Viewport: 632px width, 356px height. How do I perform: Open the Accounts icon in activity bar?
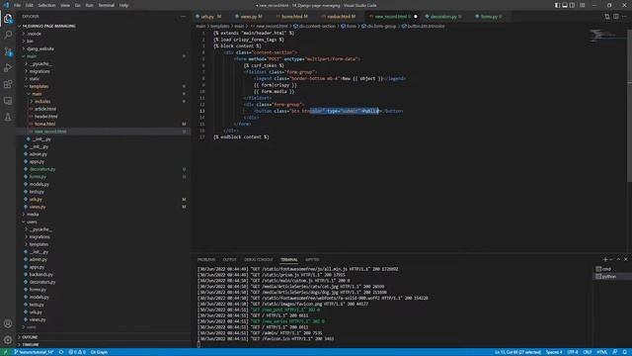click(x=8, y=323)
